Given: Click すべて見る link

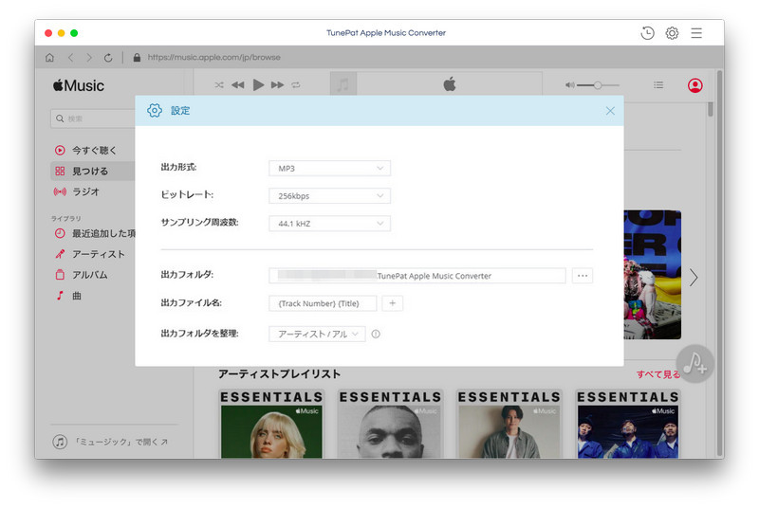Looking at the screenshot, I should tap(657, 374).
